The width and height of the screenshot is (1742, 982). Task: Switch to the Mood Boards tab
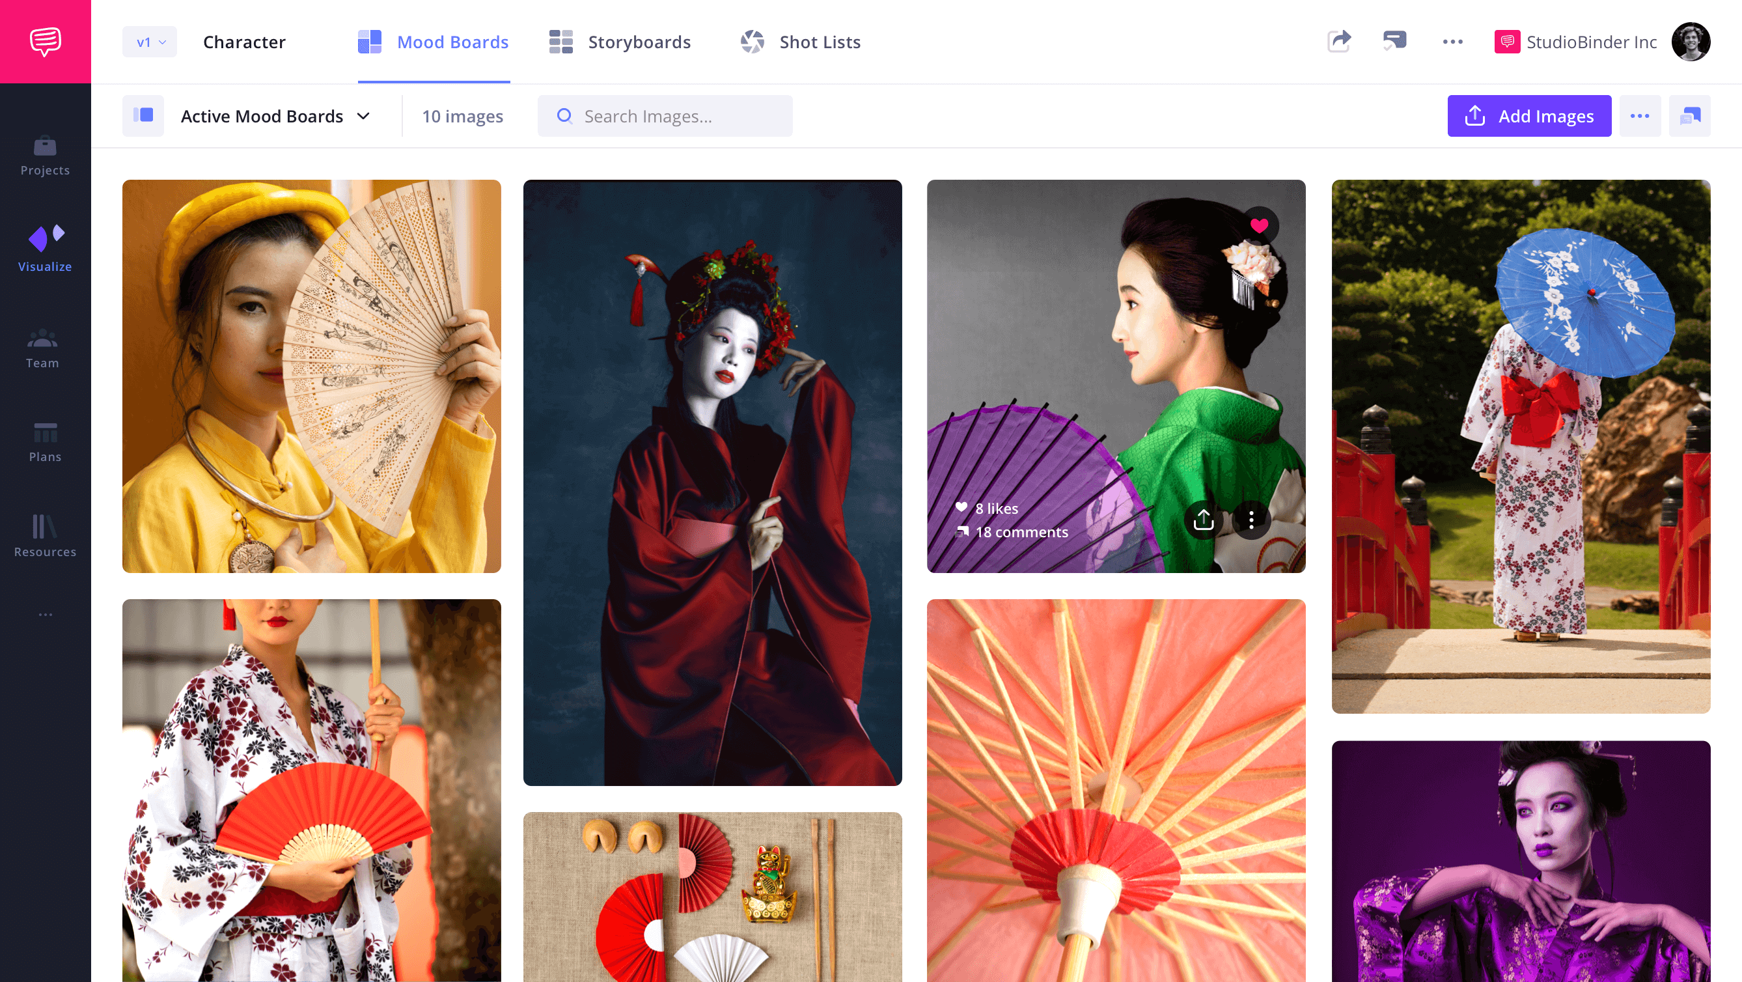tap(434, 42)
